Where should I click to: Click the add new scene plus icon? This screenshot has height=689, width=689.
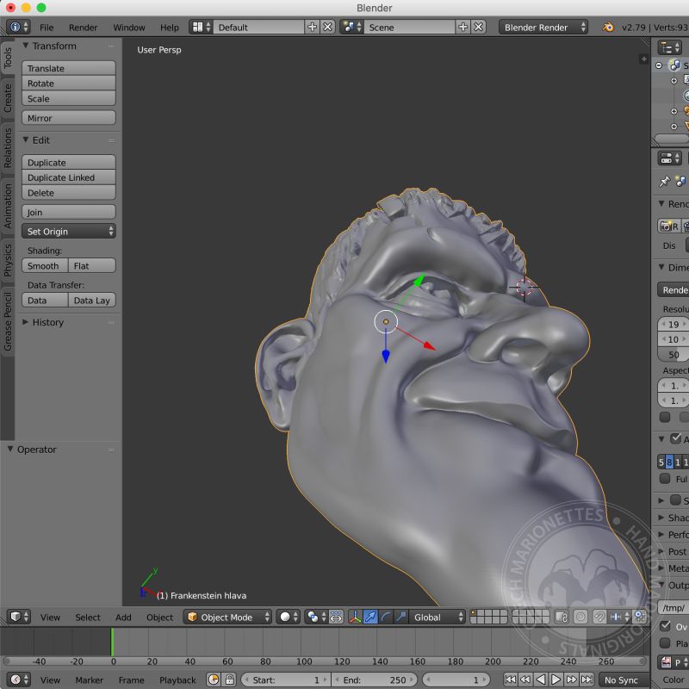463,28
